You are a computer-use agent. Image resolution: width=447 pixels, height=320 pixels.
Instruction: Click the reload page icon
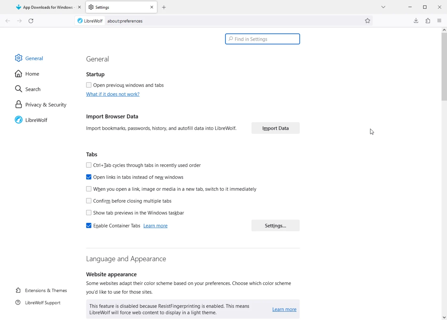(x=31, y=21)
